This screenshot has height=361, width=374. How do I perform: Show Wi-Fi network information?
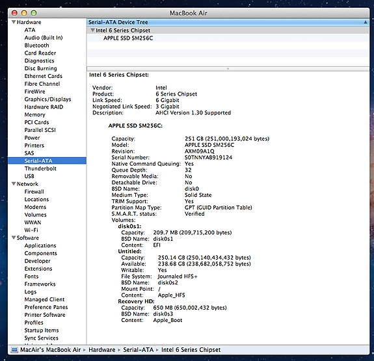pos(31,230)
